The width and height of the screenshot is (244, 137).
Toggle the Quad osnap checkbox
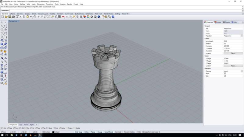47,128
